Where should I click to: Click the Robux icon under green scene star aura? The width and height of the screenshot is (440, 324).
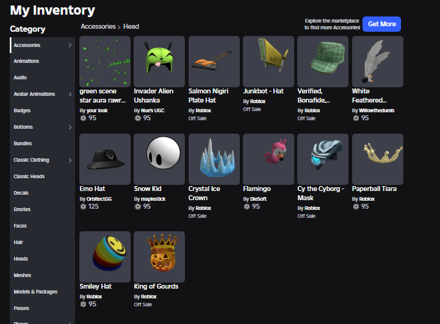[84, 118]
